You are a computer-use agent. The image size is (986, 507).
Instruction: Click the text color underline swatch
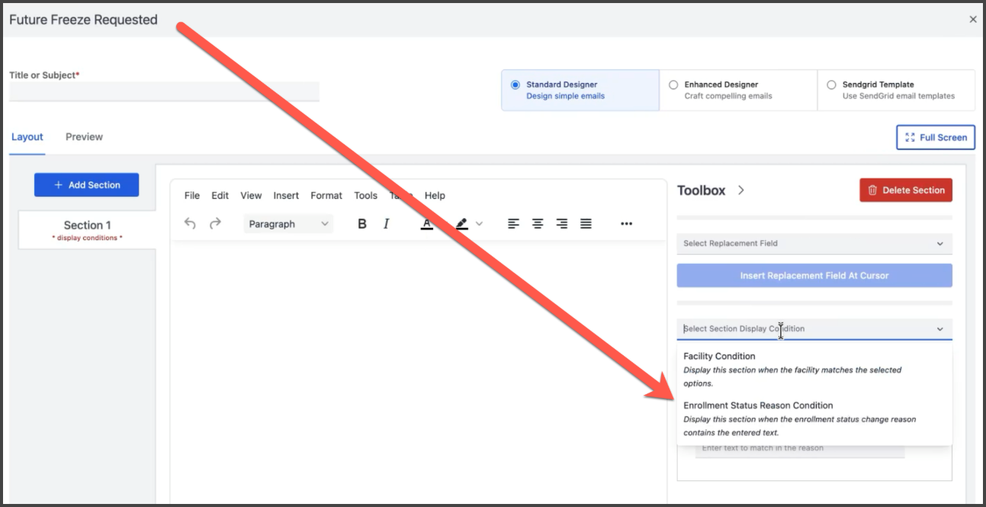[x=427, y=224]
